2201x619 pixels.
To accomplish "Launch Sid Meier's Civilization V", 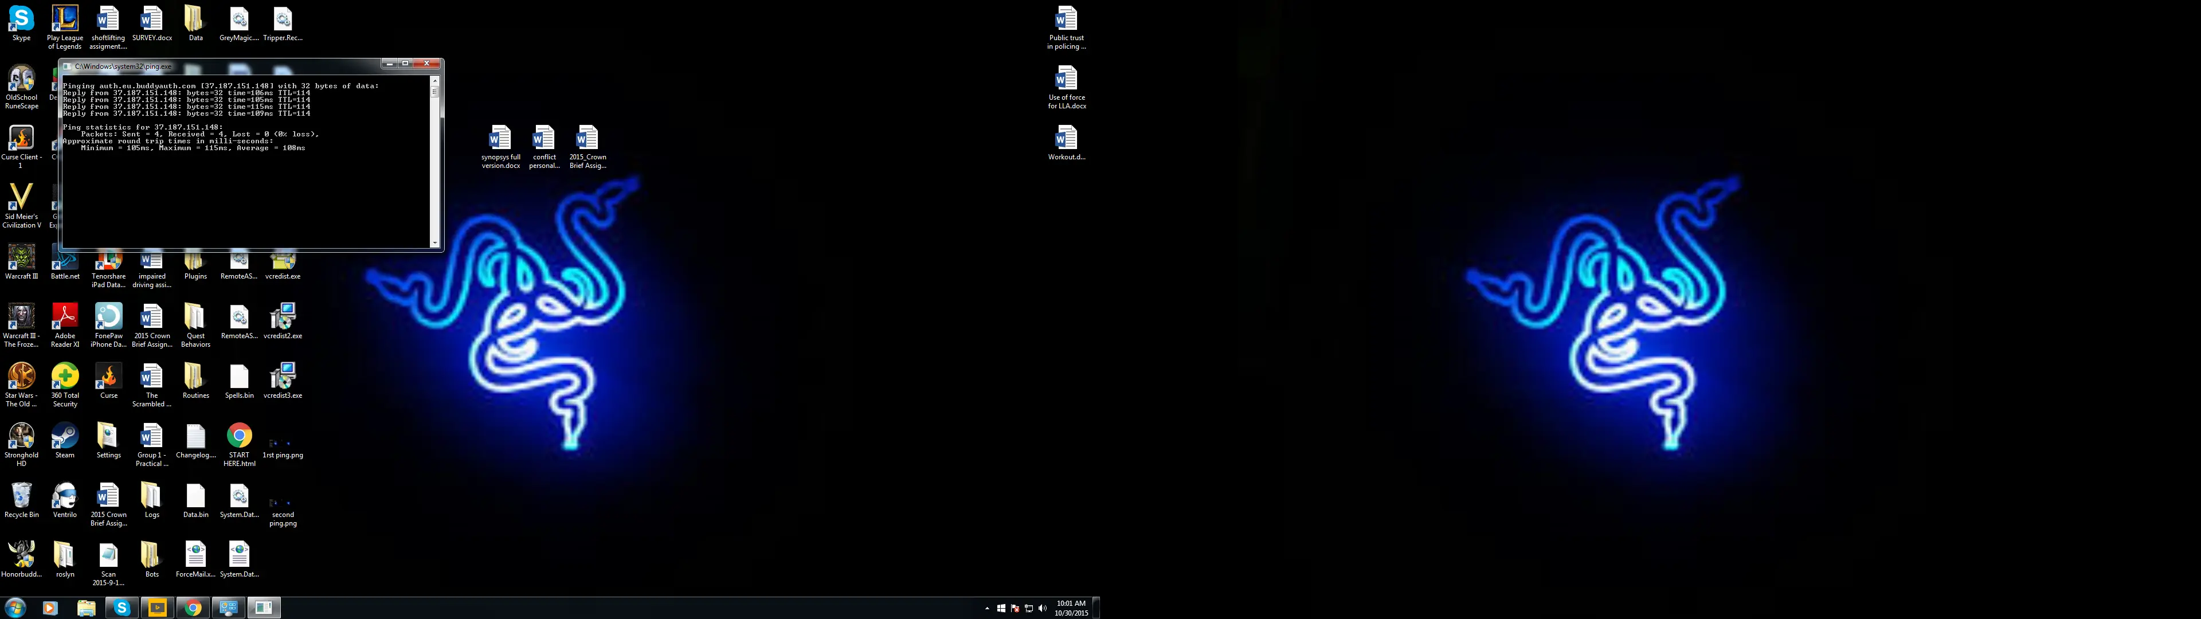I will tap(21, 206).
